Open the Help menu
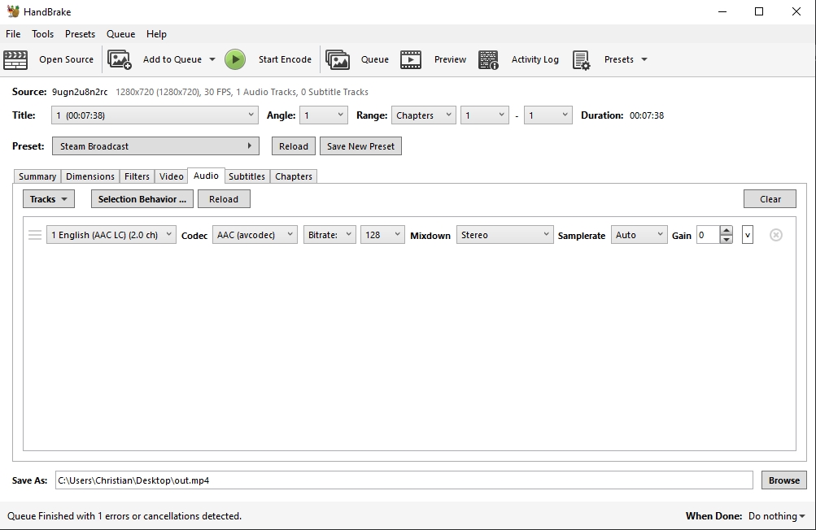The width and height of the screenshot is (816, 530). (156, 34)
